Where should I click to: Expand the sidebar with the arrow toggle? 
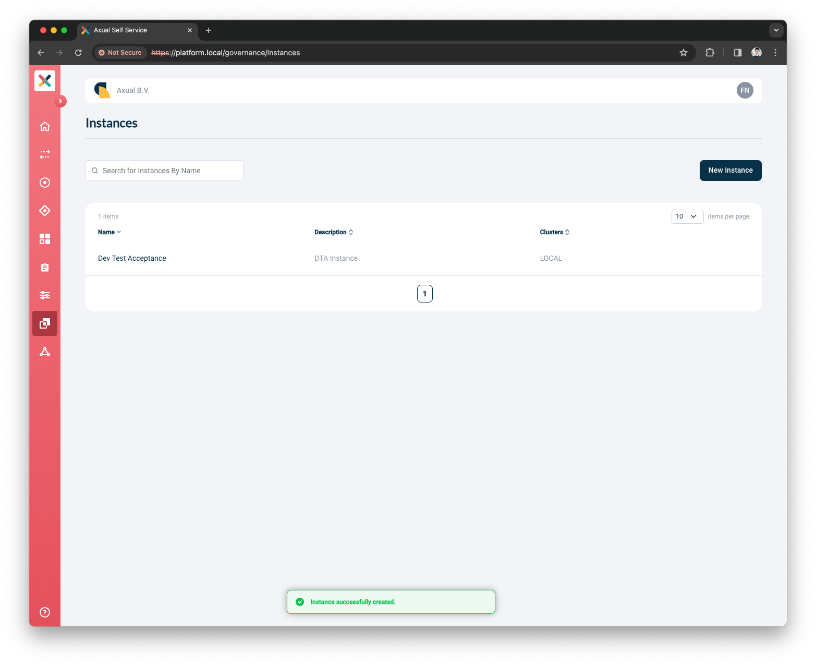click(x=60, y=101)
